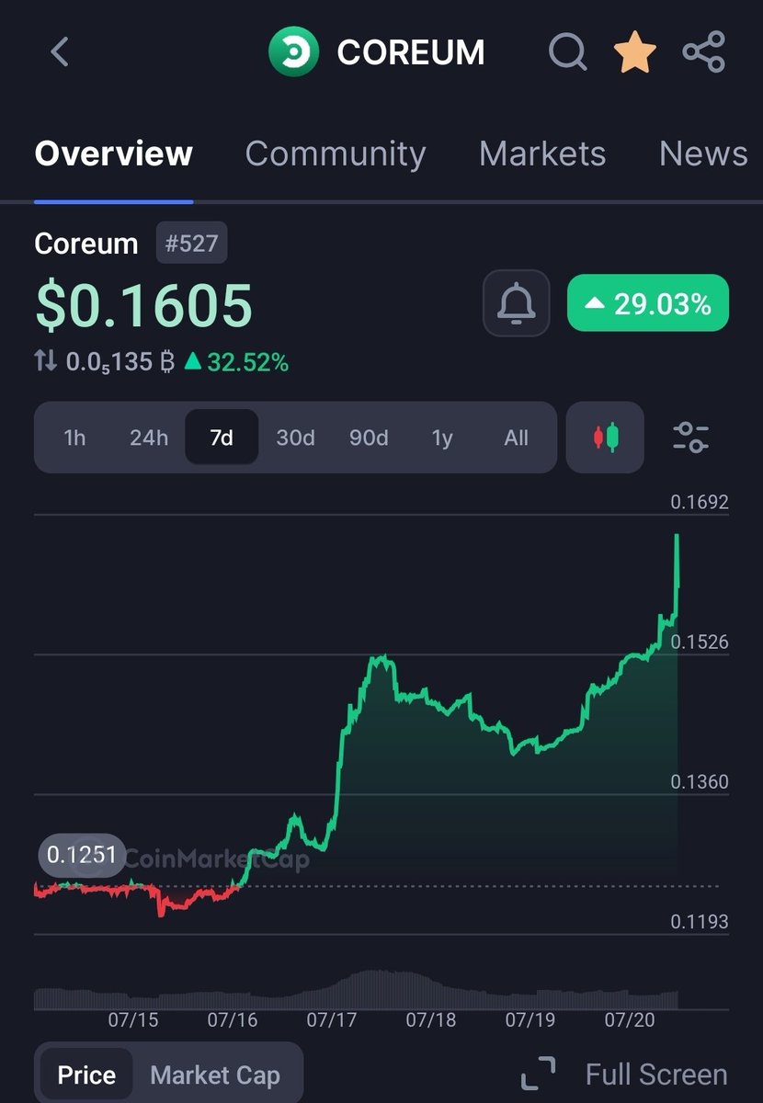Open chart settings sliders icon
763x1103 pixels.
pyautogui.click(x=690, y=438)
